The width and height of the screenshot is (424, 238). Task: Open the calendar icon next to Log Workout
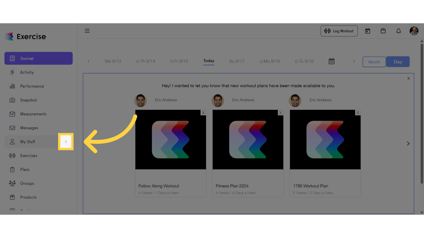[x=368, y=31]
